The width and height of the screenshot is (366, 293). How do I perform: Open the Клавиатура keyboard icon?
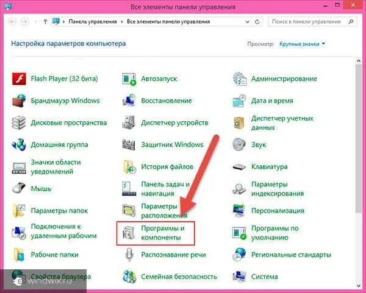(240, 167)
